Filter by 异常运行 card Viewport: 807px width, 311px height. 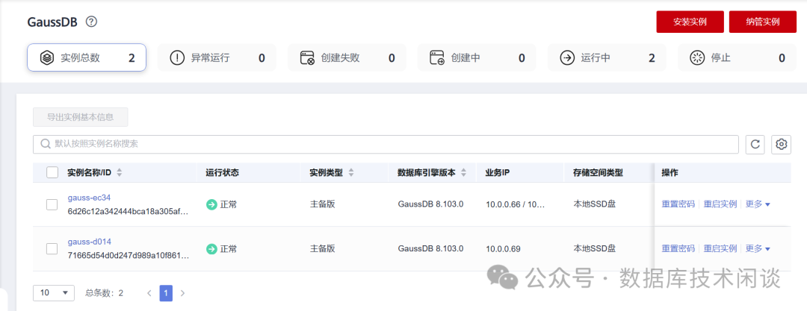(217, 57)
